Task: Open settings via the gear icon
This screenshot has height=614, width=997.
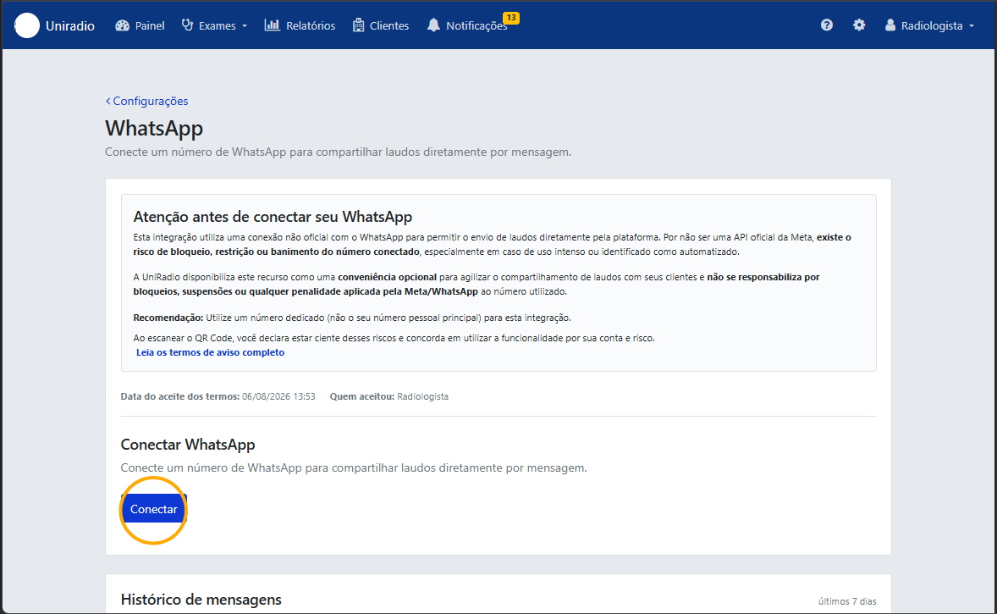Action: pos(859,25)
